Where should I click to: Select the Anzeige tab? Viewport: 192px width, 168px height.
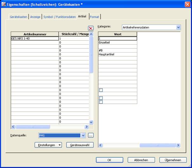click(35, 17)
